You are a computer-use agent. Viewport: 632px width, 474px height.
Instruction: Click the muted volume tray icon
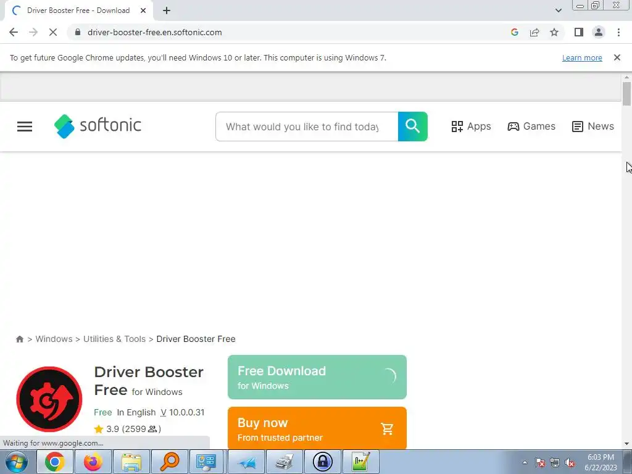pos(570,462)
